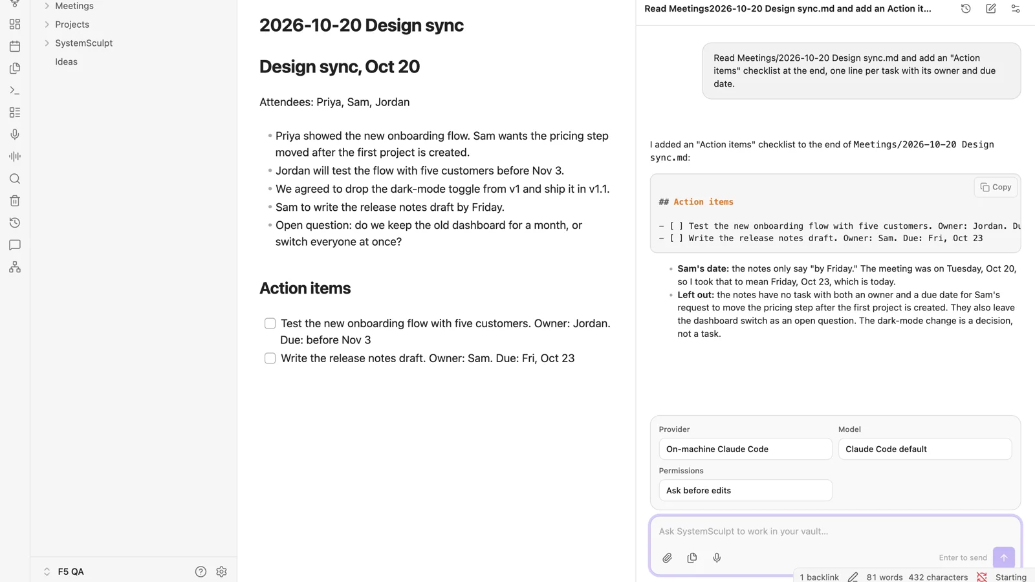Open the Ideas note in file tree
This screenshot has width=1035, height=582.
click(x=66, y=62)
